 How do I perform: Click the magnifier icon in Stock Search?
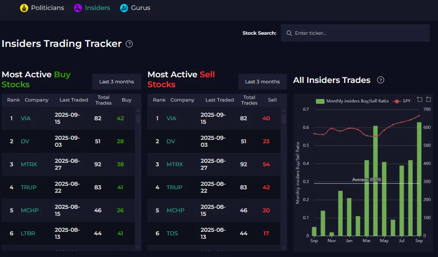click(289, 33)
